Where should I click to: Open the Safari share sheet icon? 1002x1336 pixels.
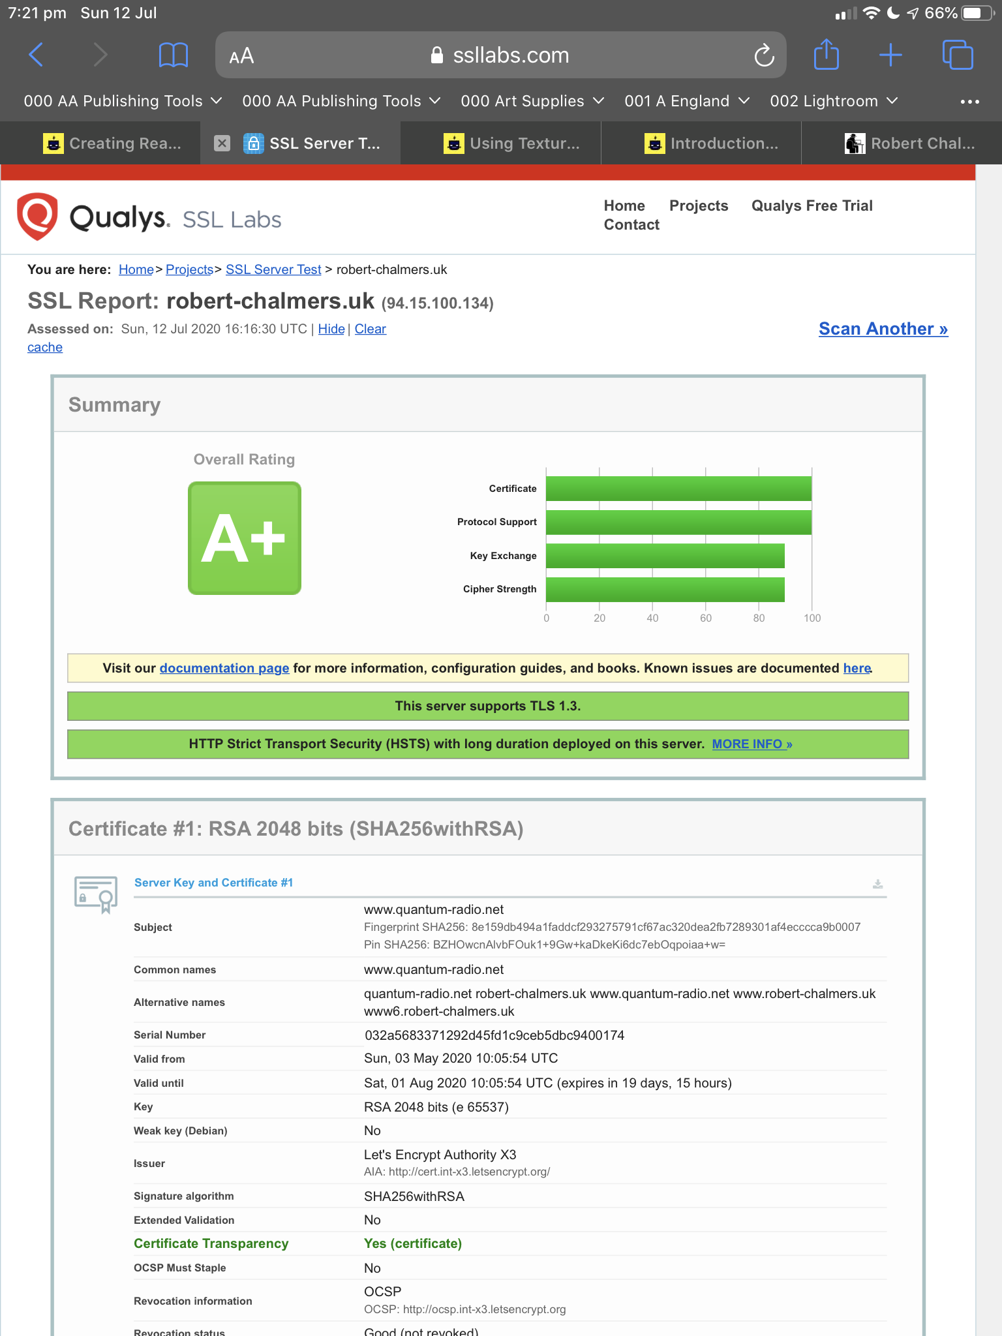pyautogui.click(x=827, y=54)
